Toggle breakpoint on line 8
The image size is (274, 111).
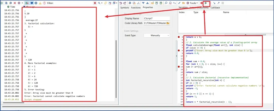coord(179,50)
